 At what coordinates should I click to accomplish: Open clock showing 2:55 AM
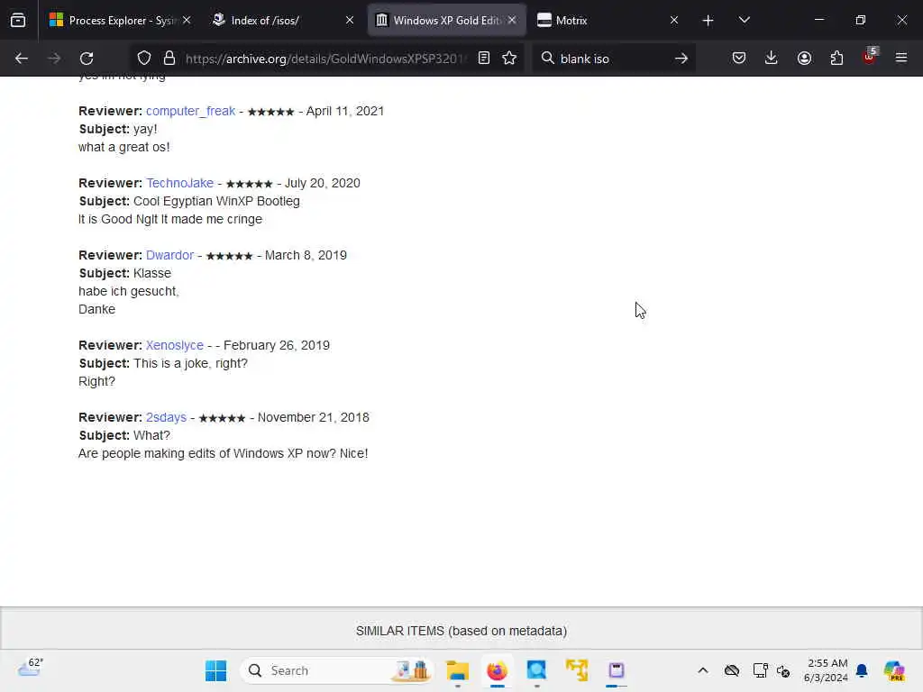[827, 670]
